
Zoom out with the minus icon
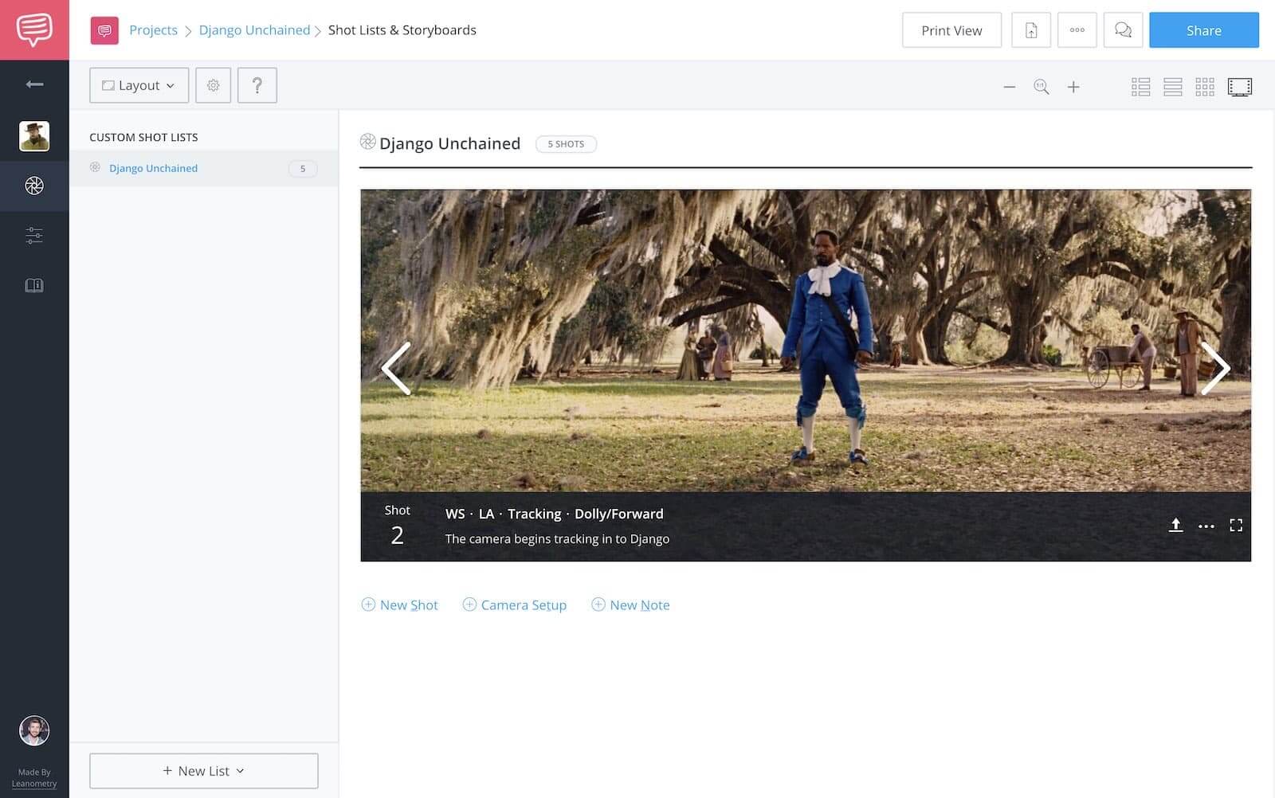[1010, 87]
